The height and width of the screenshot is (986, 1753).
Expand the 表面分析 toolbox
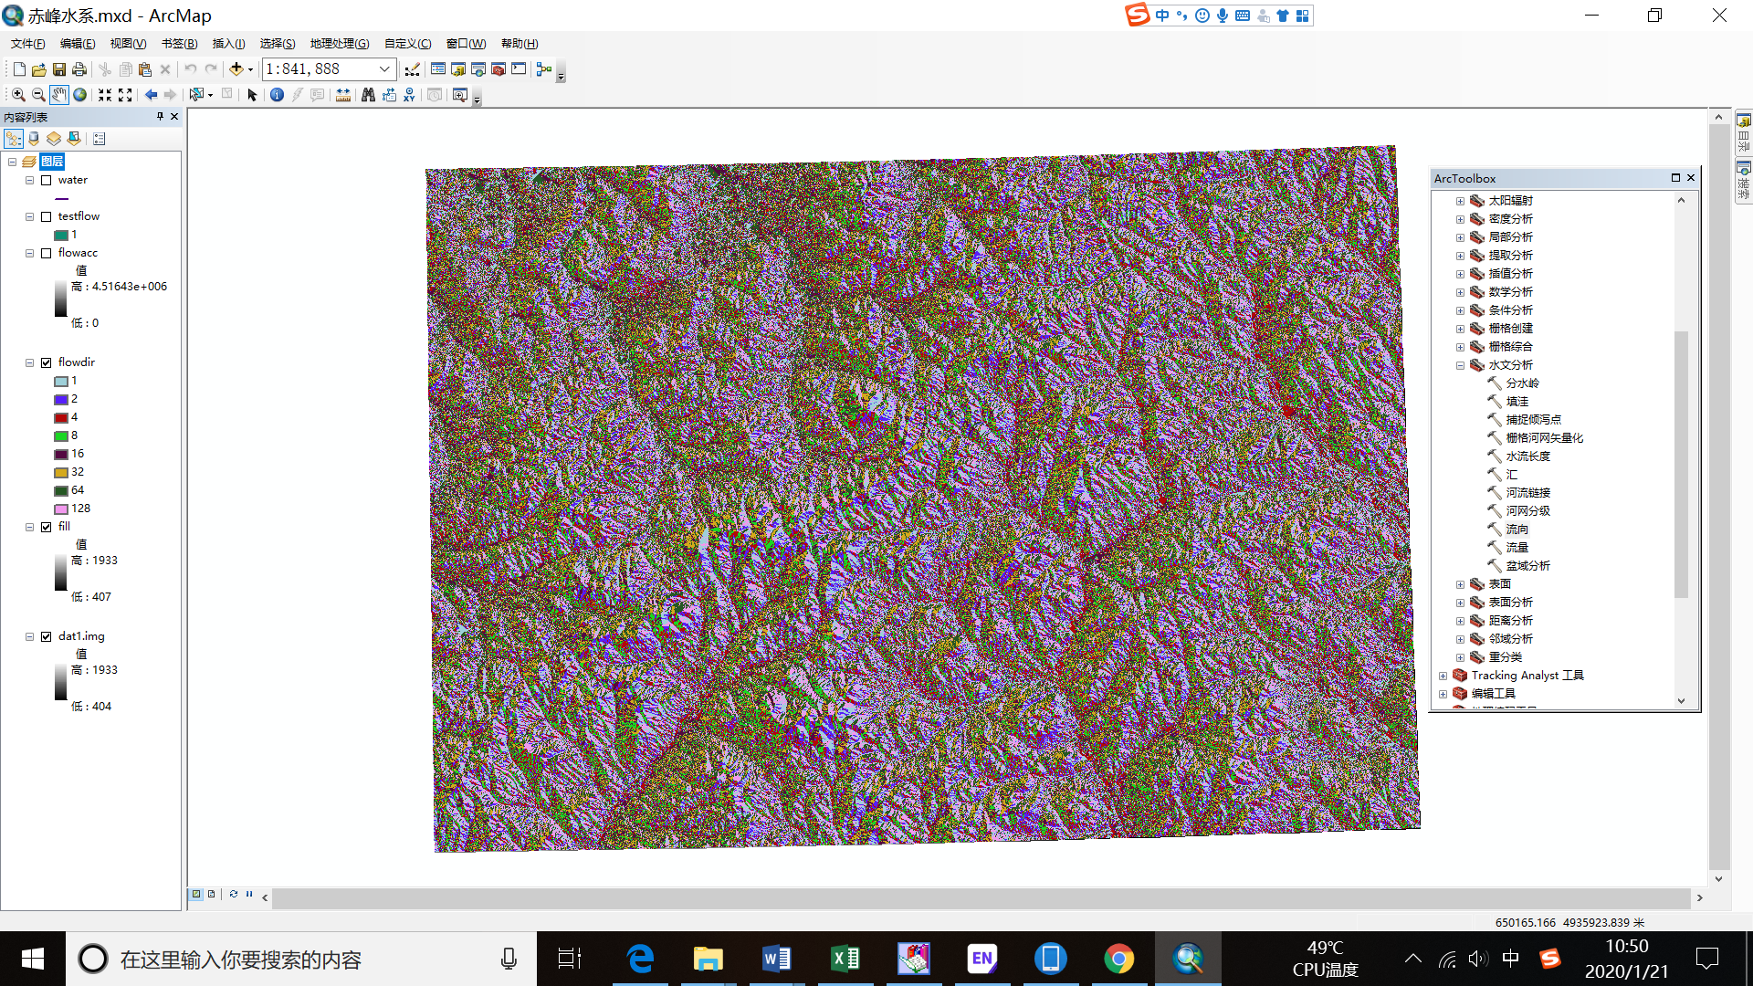1459,602
